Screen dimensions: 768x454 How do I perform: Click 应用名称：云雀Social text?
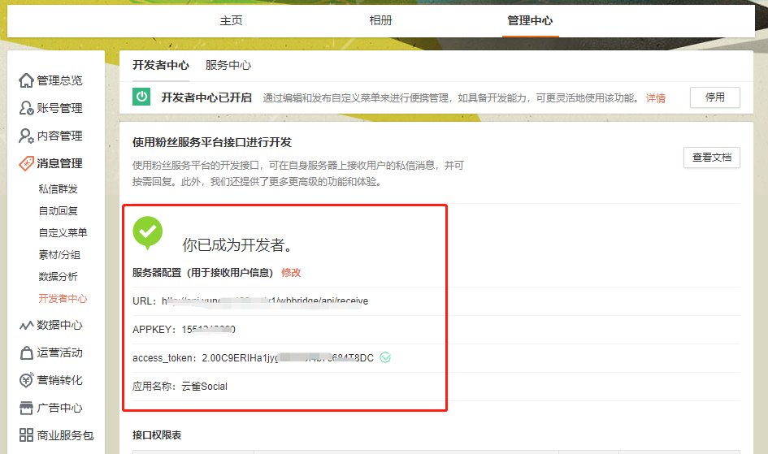(x=180, y=386)
